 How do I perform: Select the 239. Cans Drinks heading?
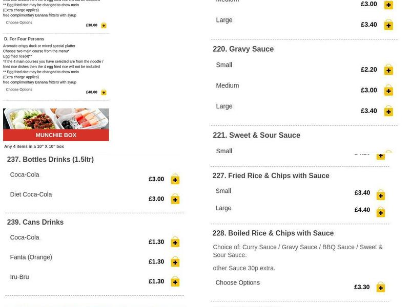point(35,223)
